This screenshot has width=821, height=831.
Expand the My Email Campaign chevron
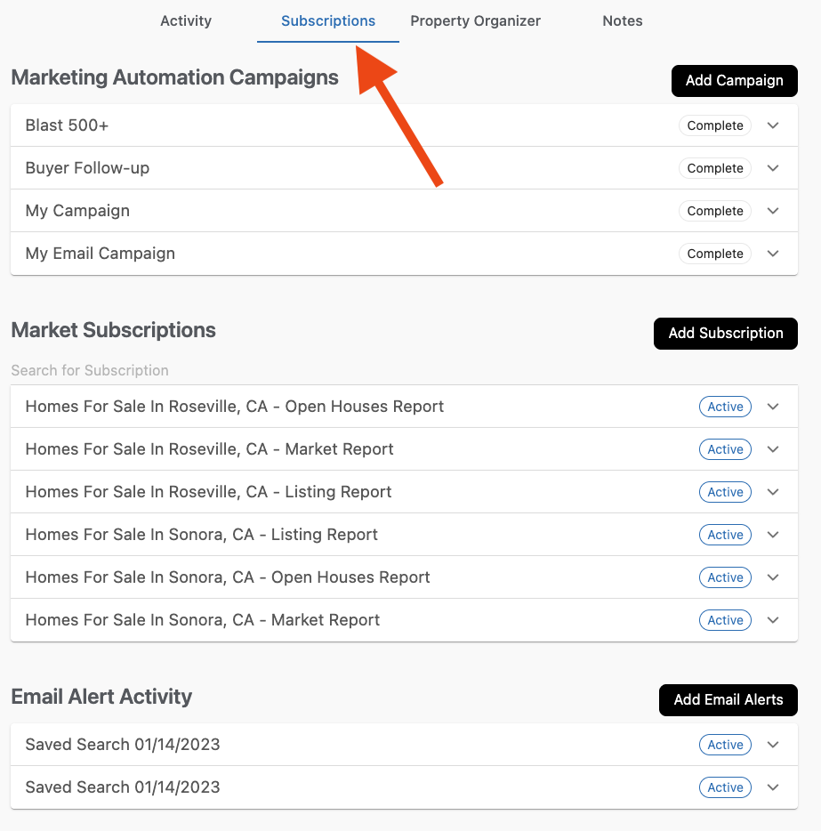(x=772, y=254)
